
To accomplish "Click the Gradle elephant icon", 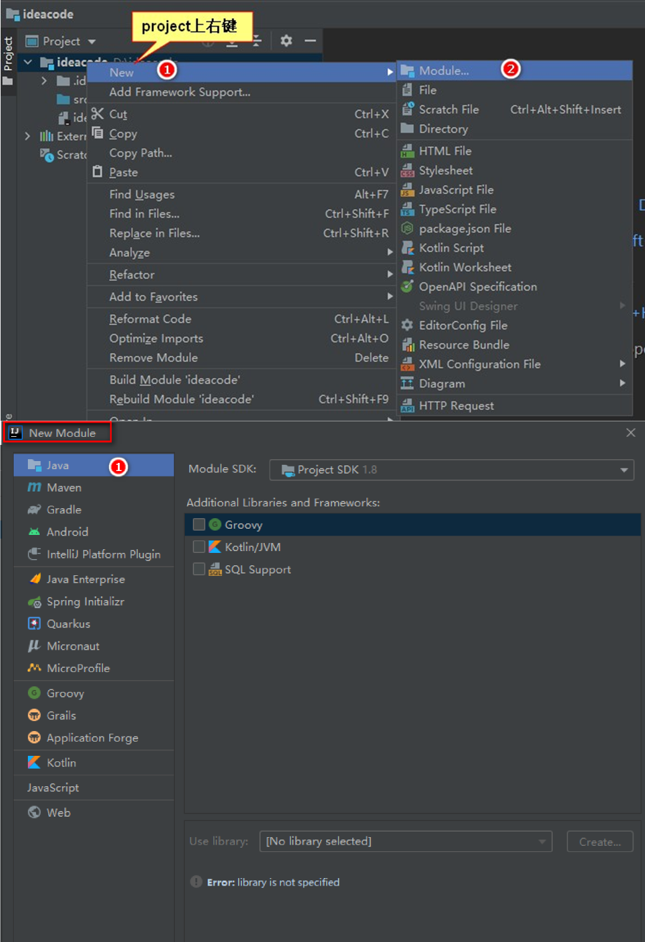I will pyautogui.click(x=34, y=509).
